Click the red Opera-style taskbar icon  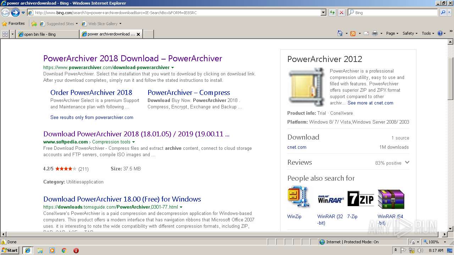(76, 250)
